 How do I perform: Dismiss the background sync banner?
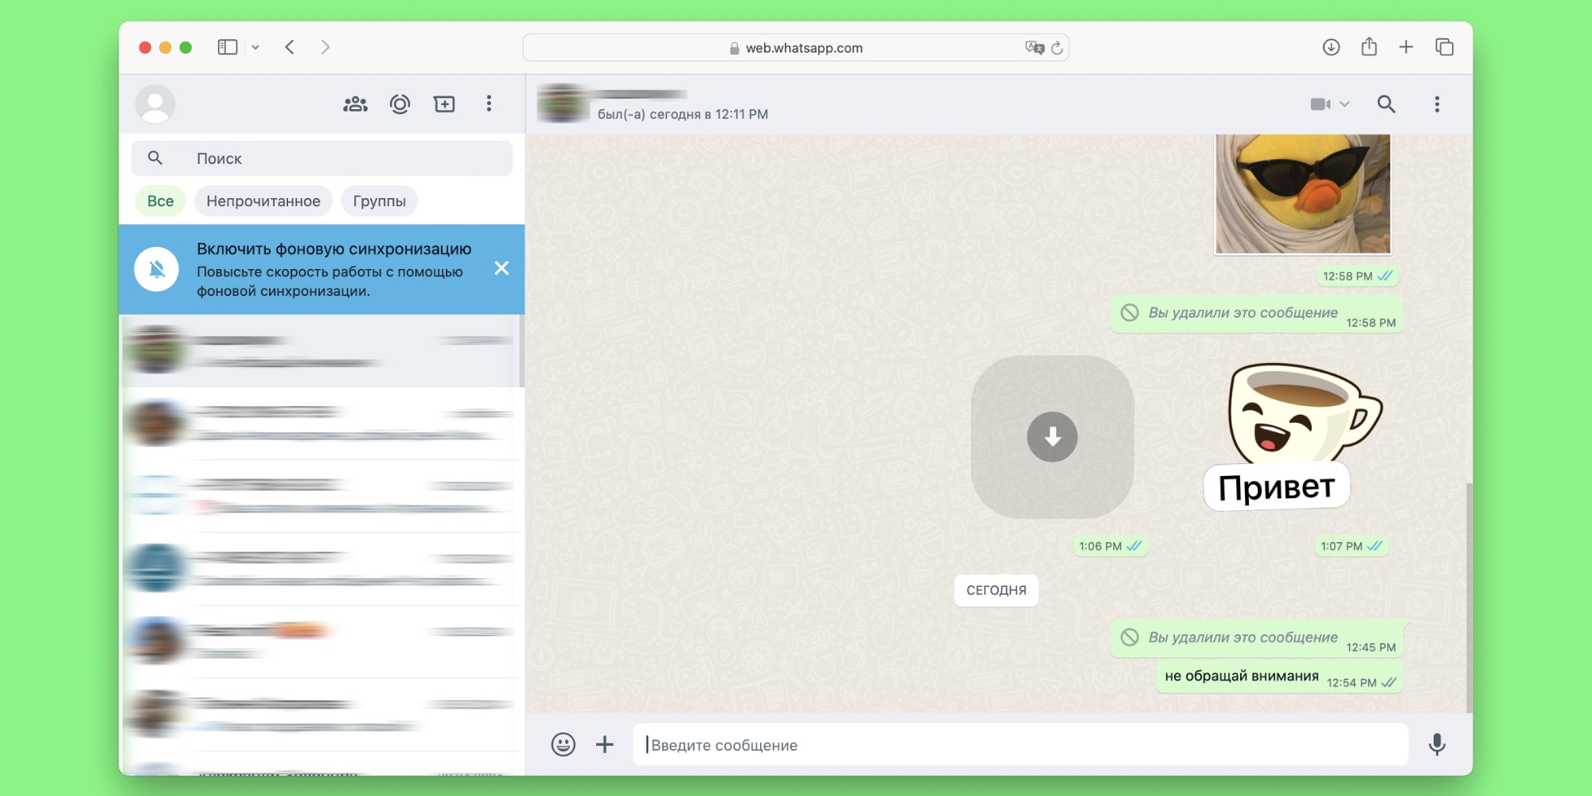[x=501, y=268]
